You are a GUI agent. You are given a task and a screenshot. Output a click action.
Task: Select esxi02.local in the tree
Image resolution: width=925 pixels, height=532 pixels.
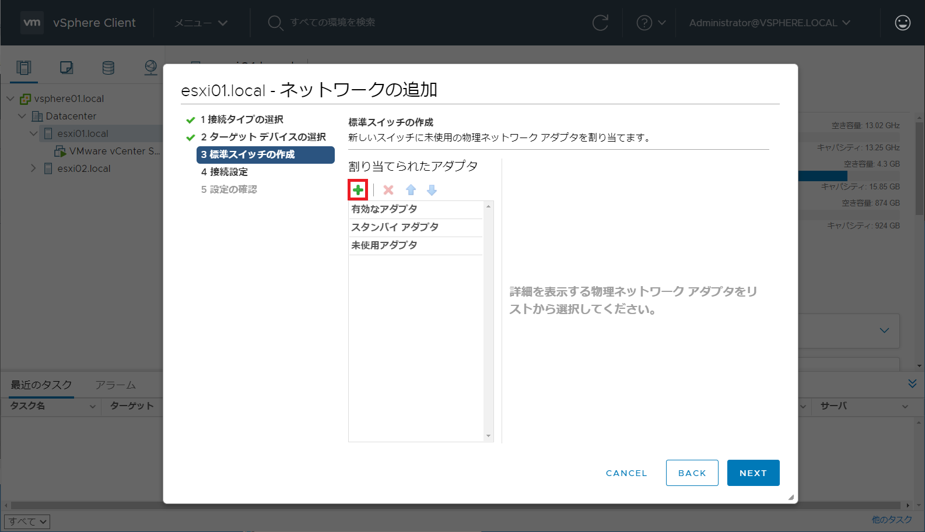(x=84, y=168)
